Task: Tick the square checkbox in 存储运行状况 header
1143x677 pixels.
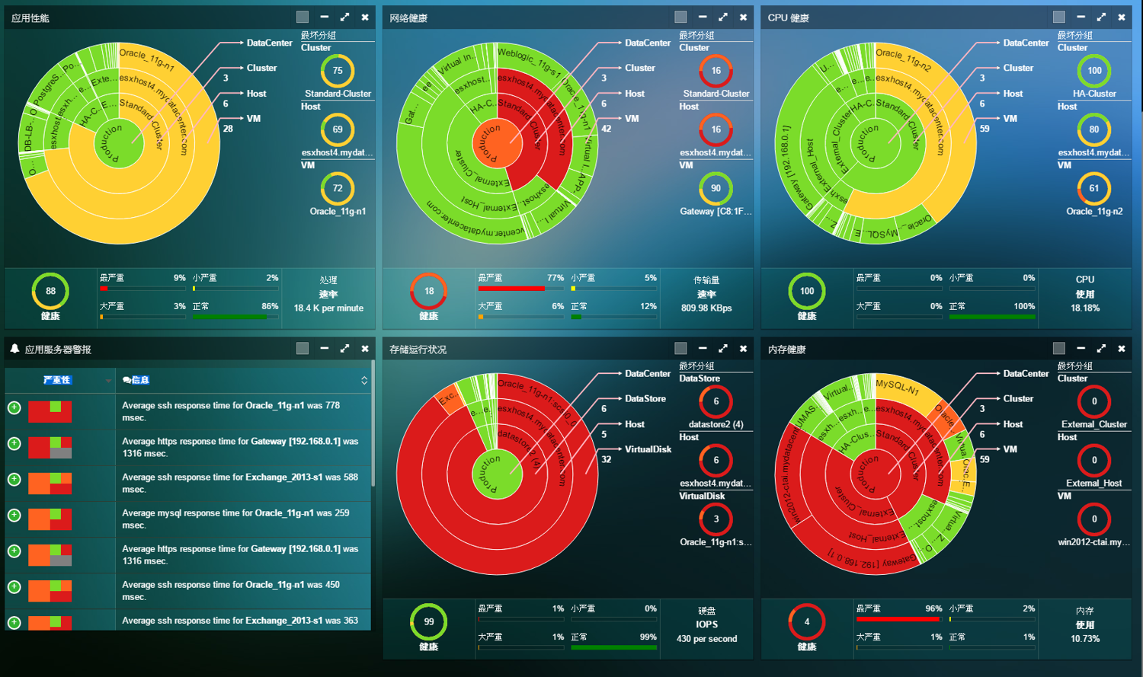Action: click(x=680, y=348)
